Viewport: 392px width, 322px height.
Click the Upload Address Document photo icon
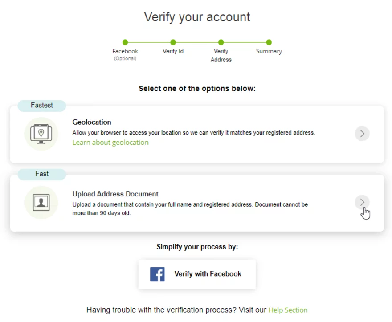click(41, 203)
